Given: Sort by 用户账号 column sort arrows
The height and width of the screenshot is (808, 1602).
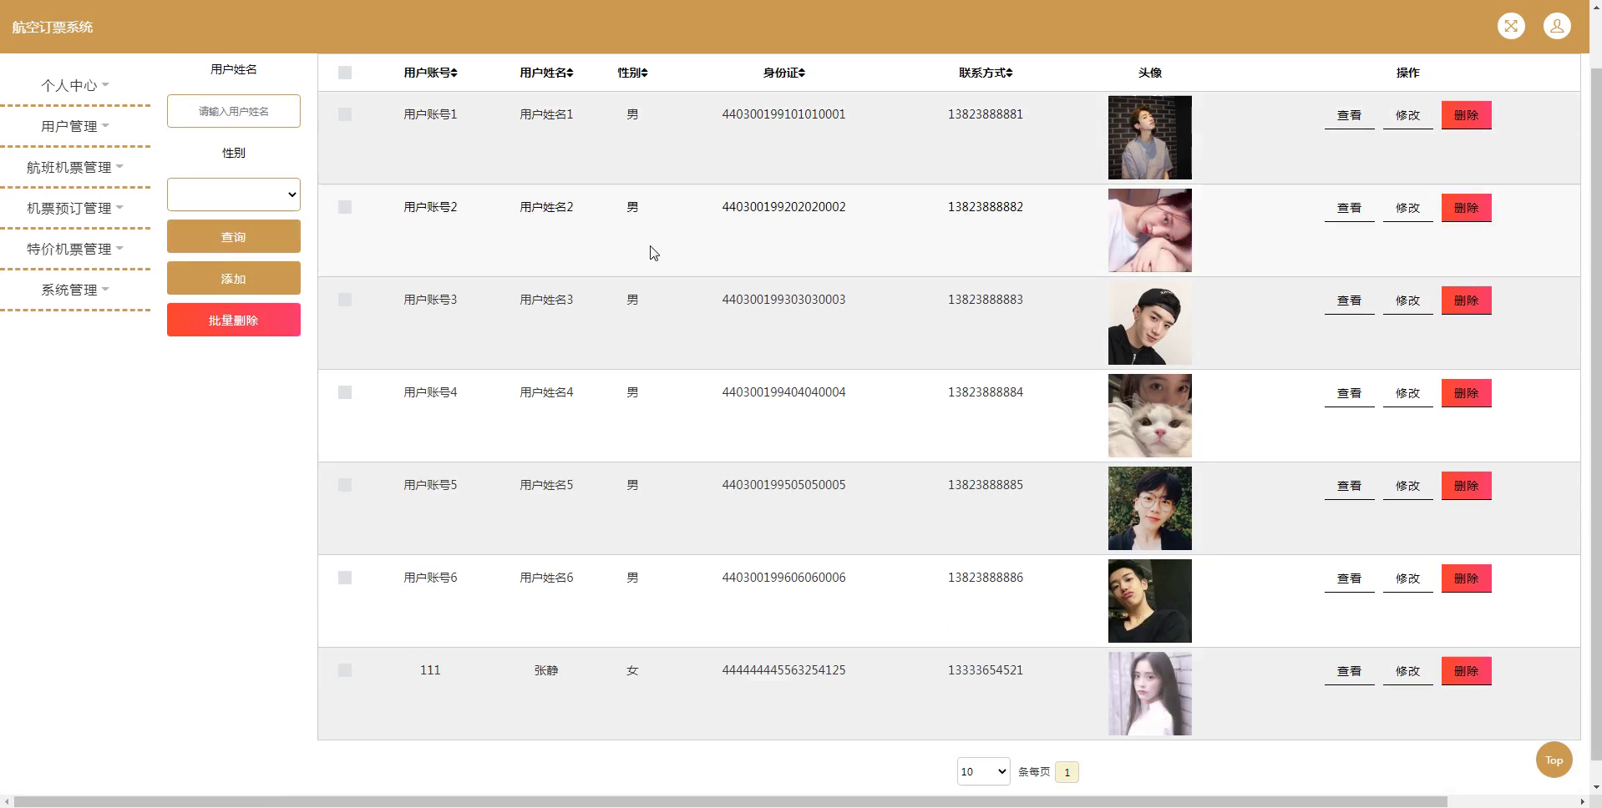Looking at the screenshot, I should tap(454, 73).
